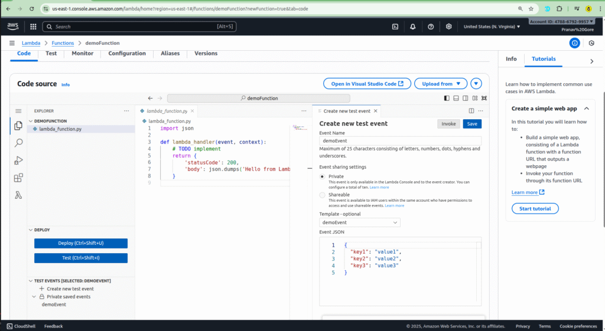Screen dimensions: 605x331
Task: Click into the Event Name field
Action: (x=400, y=141)
